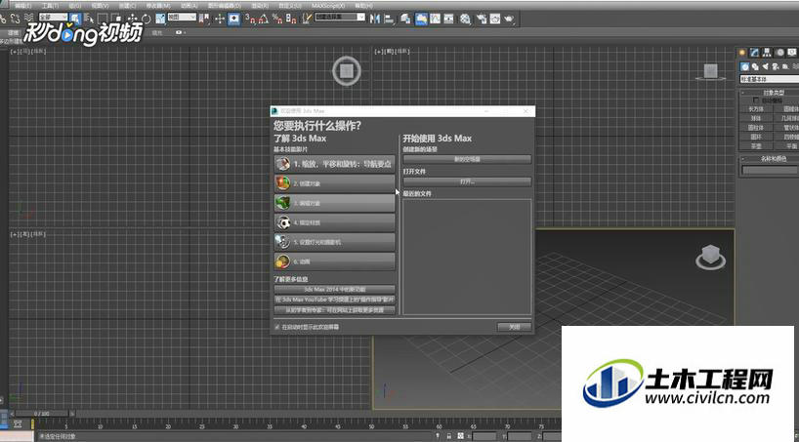The height and width of the screenshot is (442, 799).
Task: Select the Move tool in main toolbar
Action: pos(133,19)
